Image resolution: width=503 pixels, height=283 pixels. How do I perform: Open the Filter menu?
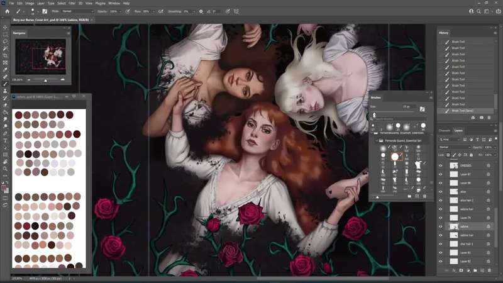coord(72,3)
